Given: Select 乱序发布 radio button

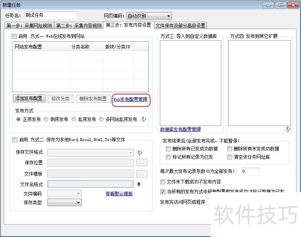Looking at the screenshot, I should (74, 119).
